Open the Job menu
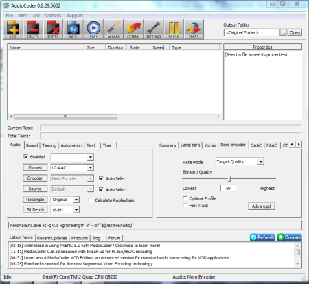309x284 pixels. coord(36,15)
